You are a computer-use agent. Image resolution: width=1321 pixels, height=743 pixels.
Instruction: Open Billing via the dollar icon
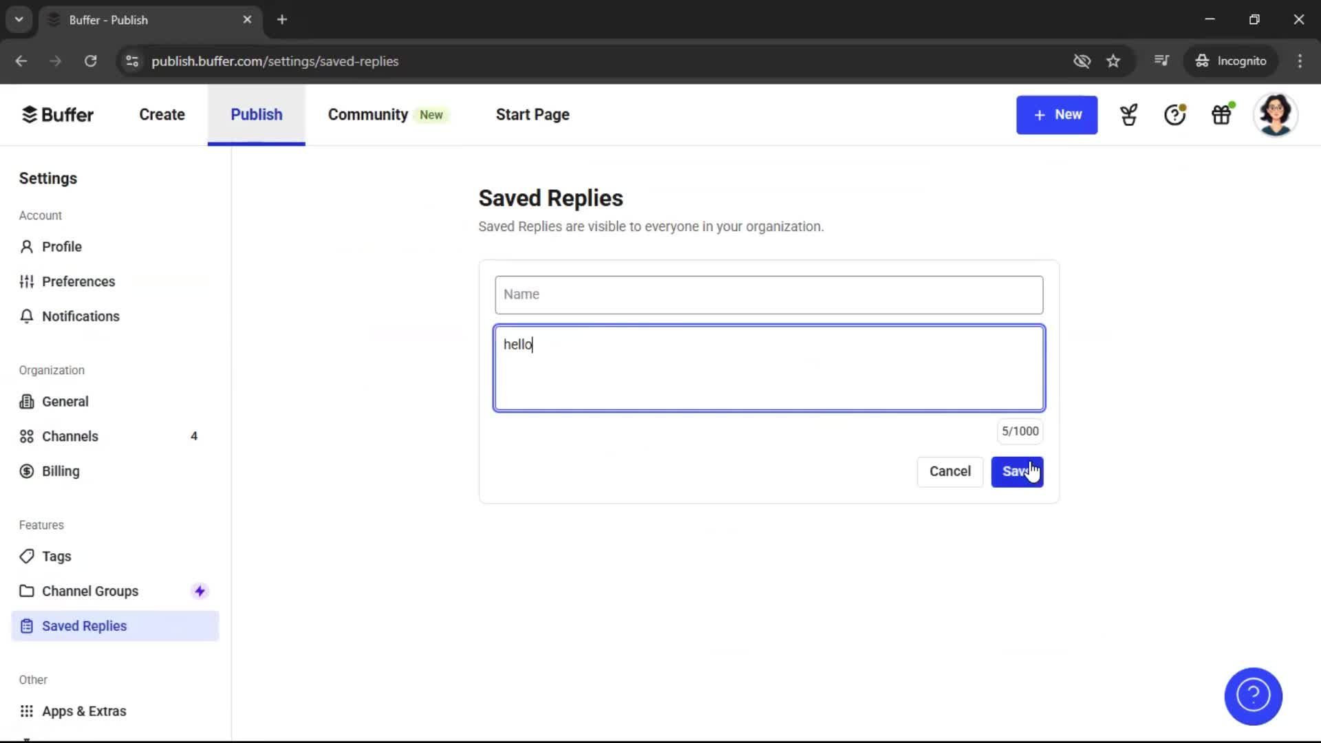(26, 471)
